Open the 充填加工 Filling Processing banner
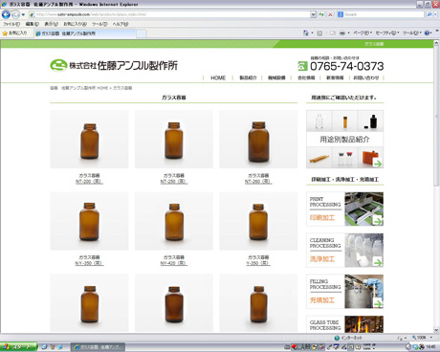 (x=344, y=292)
